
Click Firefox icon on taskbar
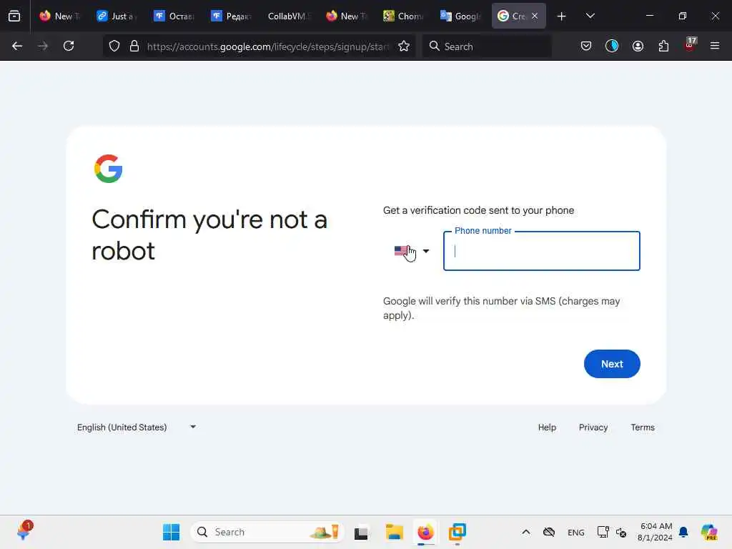[425, 532]
